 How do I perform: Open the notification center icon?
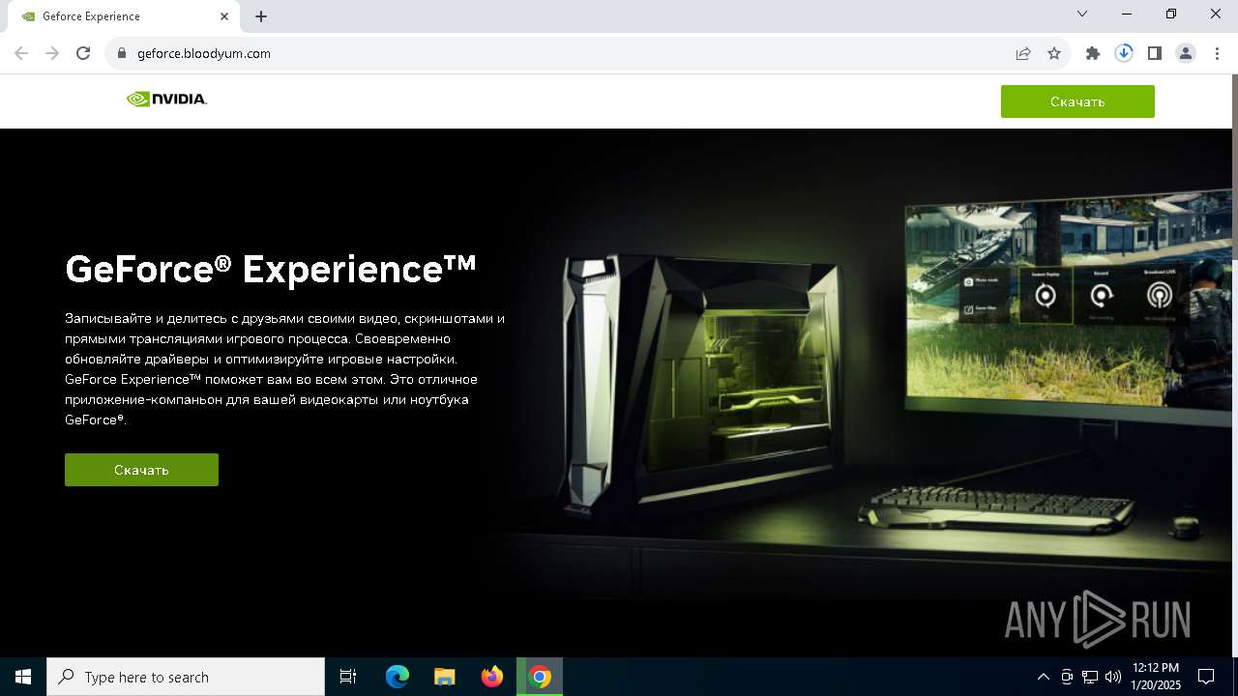pos(1206,677)
